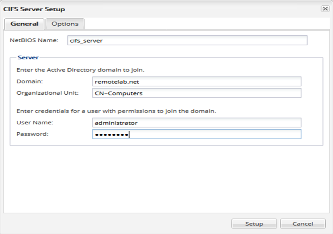Focus the NetBIOS Name input field
Viewport: 333px width, 234px height.
point(187,40)
